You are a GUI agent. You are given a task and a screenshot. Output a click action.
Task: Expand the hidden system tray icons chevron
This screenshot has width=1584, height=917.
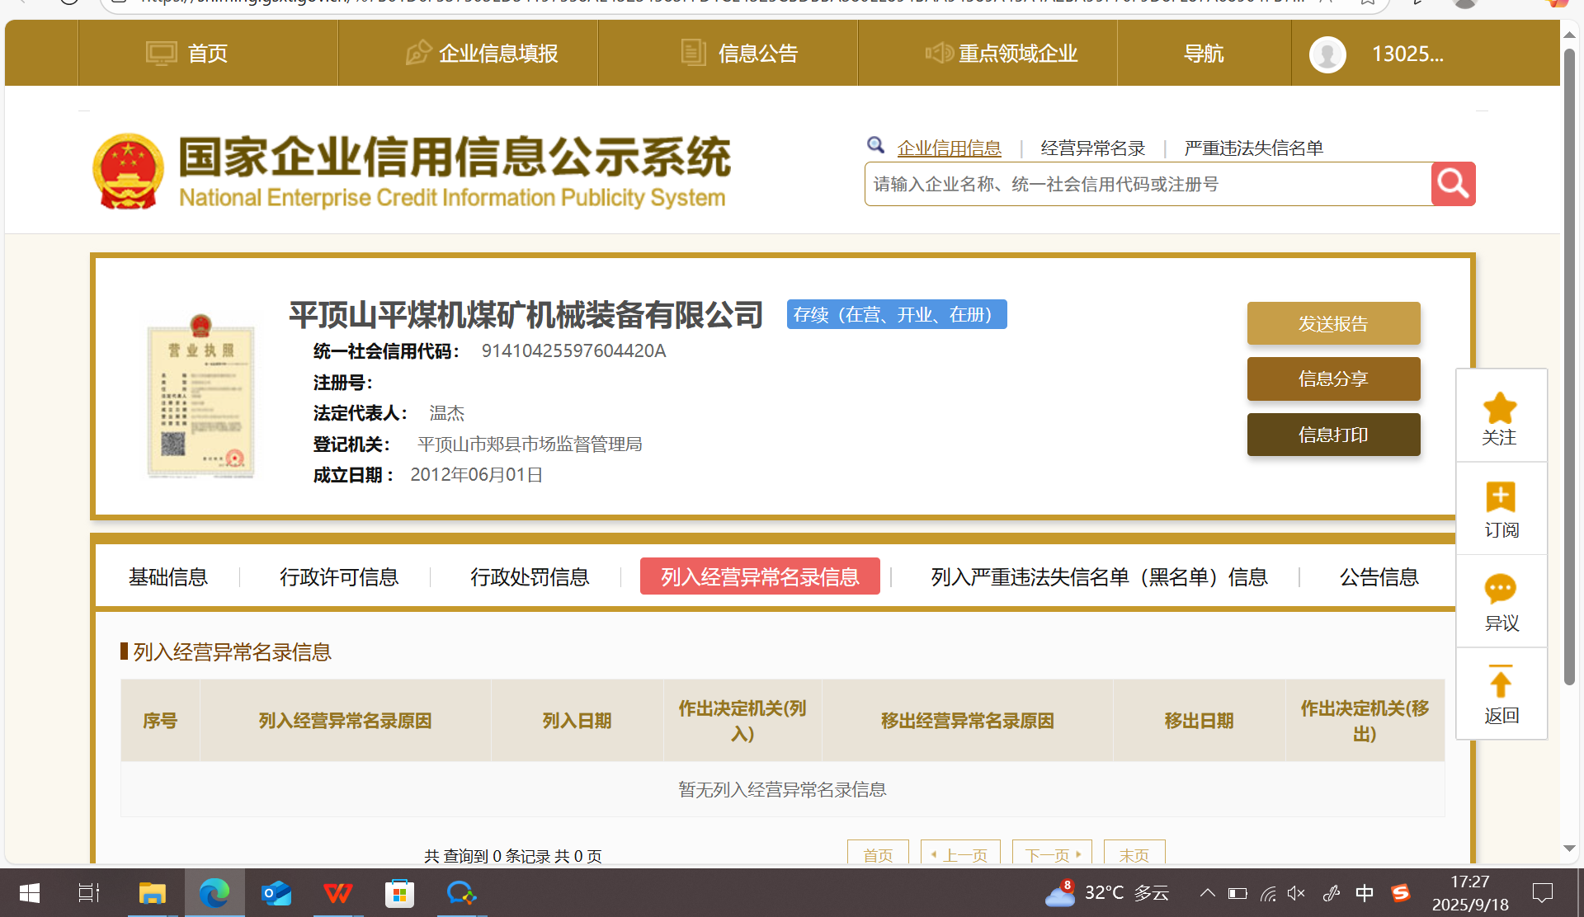[1208, 893]
